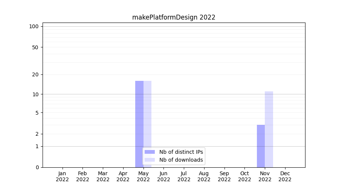Click the Jun 2022 x-axis label

(x=163, y=176)
